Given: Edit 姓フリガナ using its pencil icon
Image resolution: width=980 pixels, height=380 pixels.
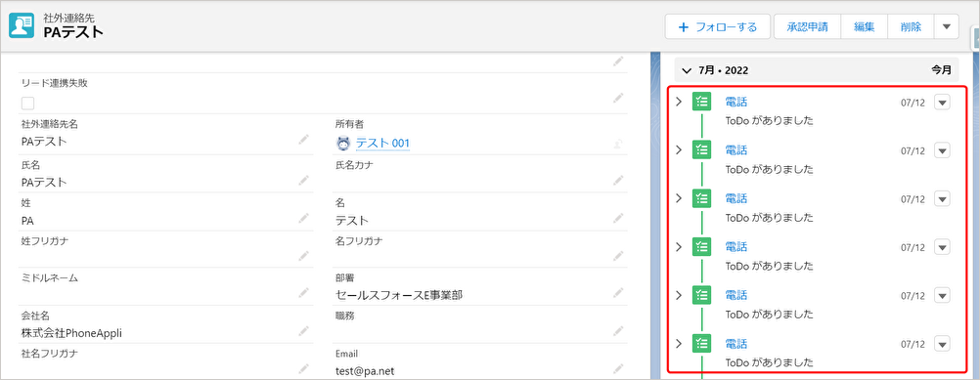Looking at the screenshot, I should (x=304, y=255).
